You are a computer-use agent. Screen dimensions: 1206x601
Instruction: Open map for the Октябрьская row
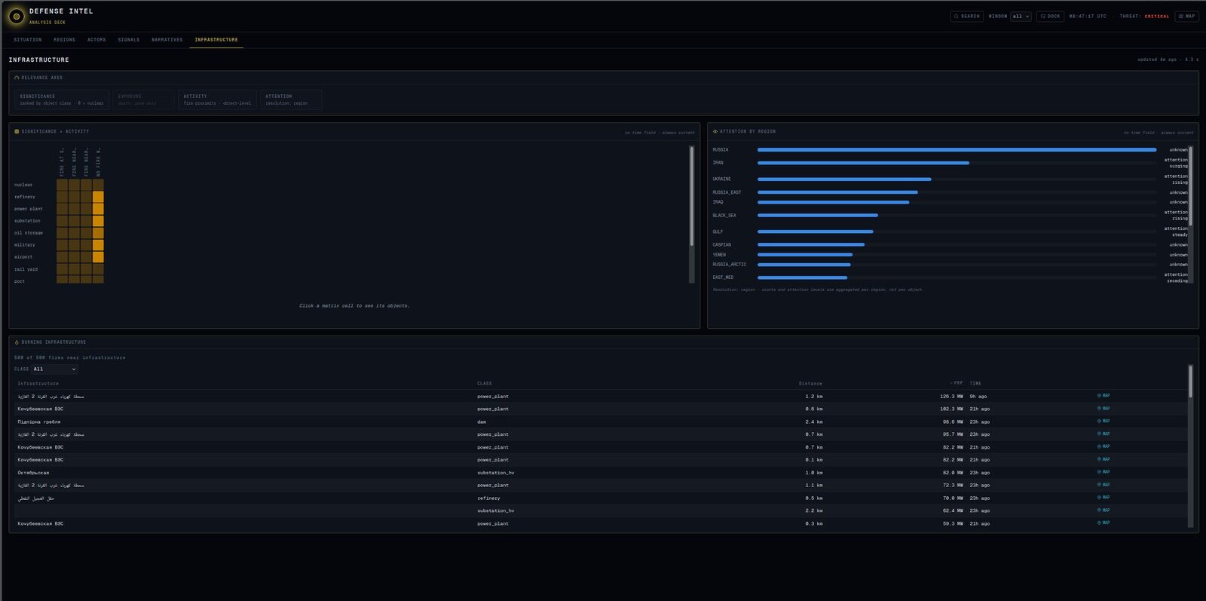pos(1103,472)
